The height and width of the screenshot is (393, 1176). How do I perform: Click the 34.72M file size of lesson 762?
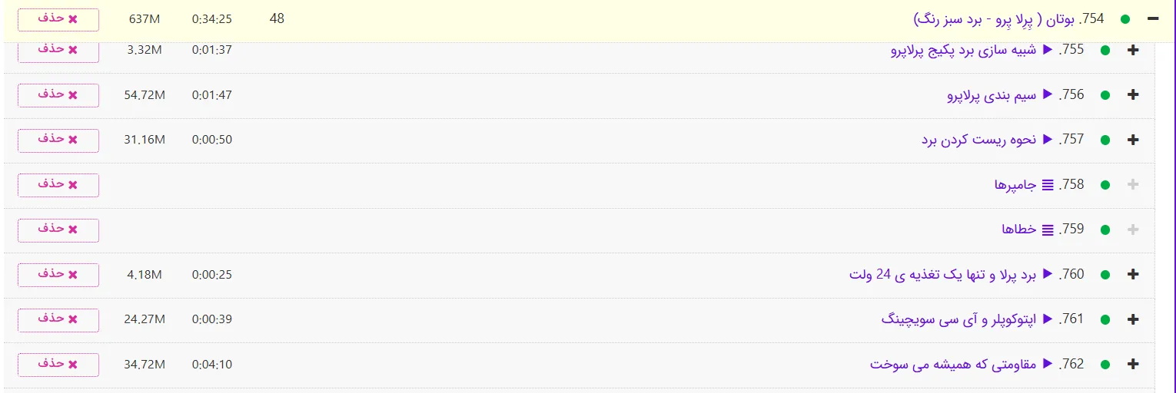point(145,364)
